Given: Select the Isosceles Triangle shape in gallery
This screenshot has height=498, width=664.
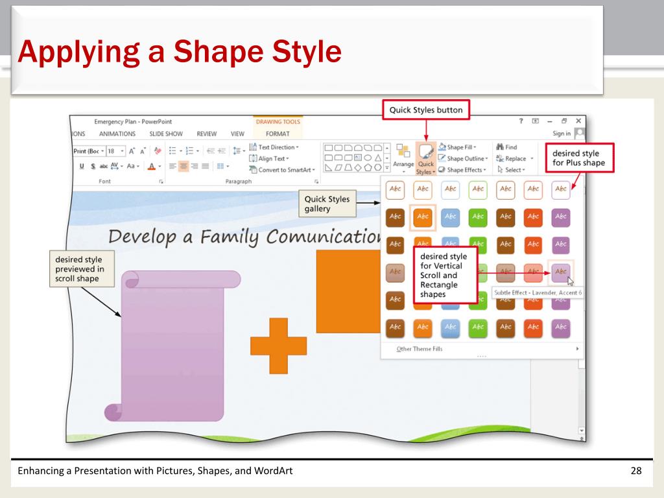Looking at the screenshot, I should point(378,158).
